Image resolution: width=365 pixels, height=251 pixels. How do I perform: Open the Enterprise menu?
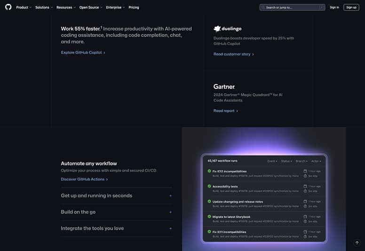coord(115,8)
